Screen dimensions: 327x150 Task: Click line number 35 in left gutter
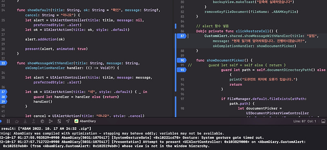(3, 78)
